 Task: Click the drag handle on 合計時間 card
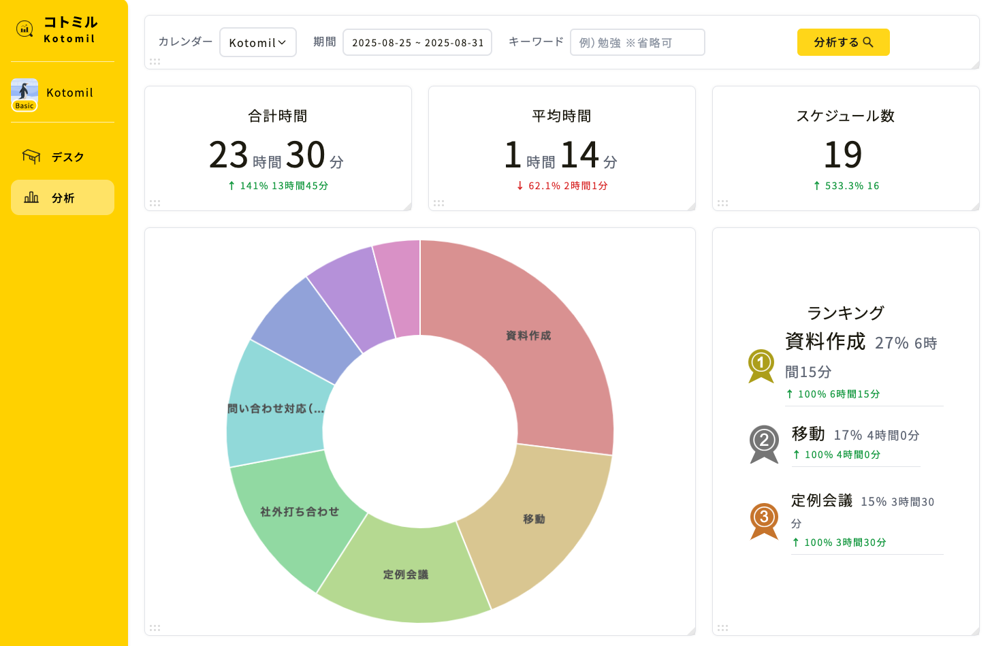point(155,203)
